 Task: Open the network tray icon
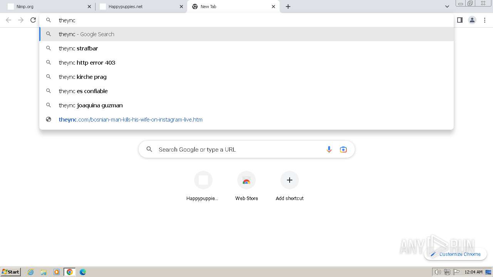click(447, 272)
